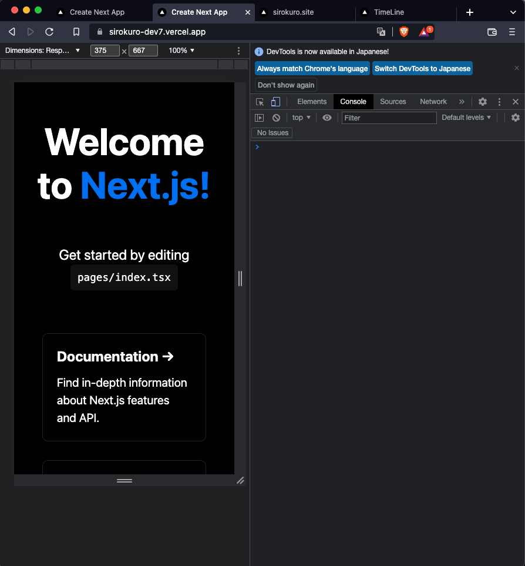Click the translate page icon in address bar
Viewport: 525px width, 566px height.
[x=381, y=32]
